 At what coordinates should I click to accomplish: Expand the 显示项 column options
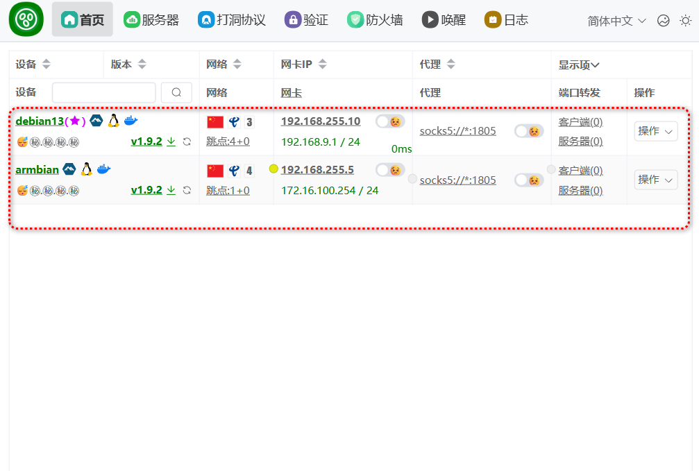[x=579, y=65]
